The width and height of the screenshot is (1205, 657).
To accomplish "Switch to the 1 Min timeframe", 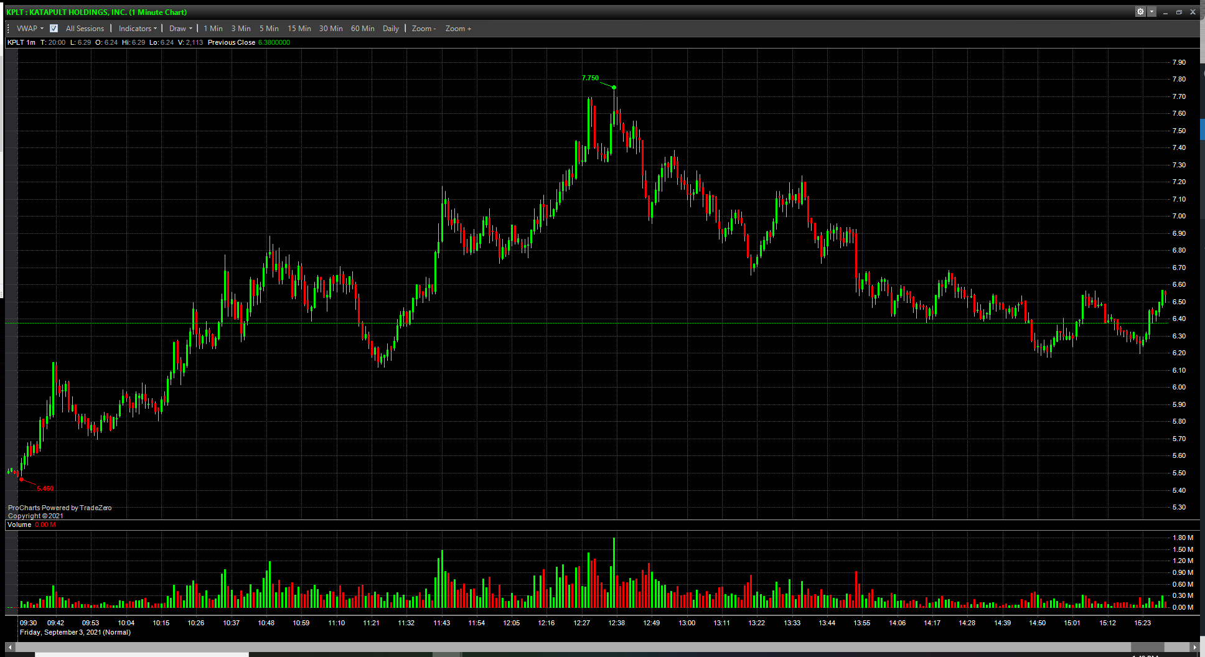I will [213, 29].
